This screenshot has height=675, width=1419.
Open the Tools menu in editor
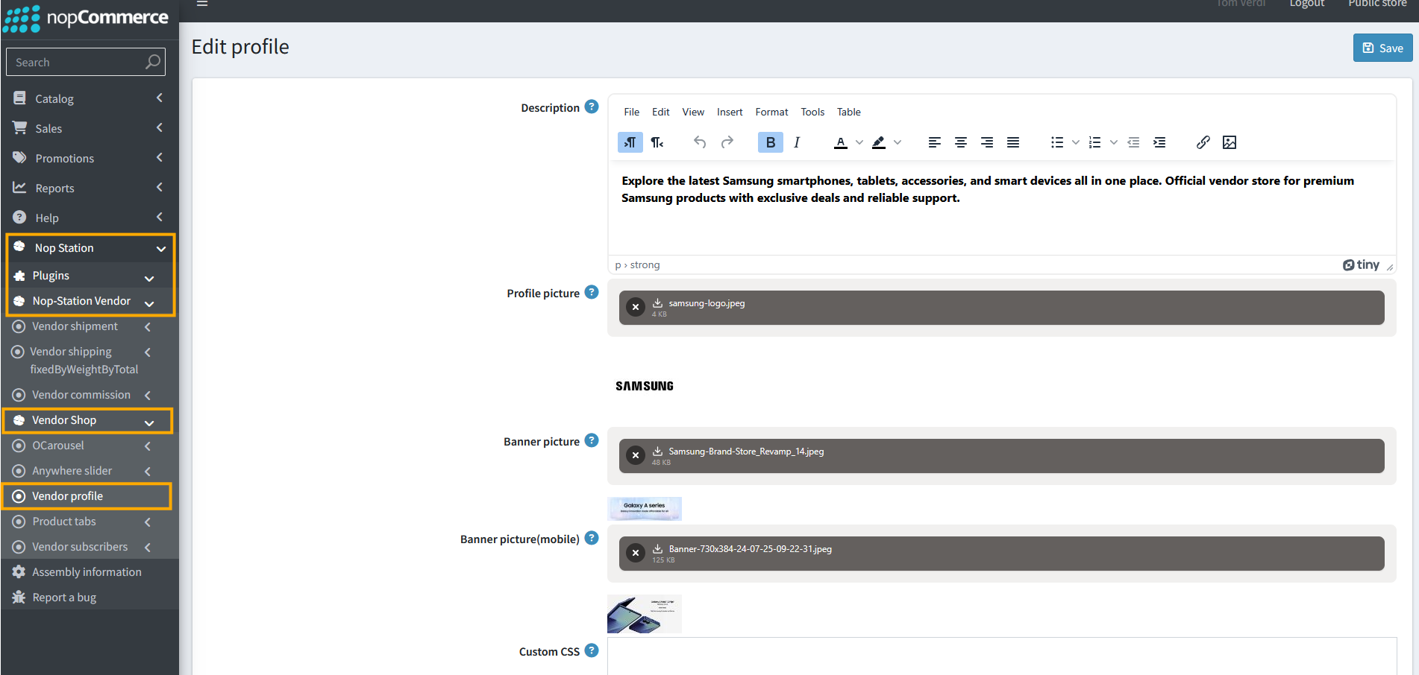click(812, 112)
